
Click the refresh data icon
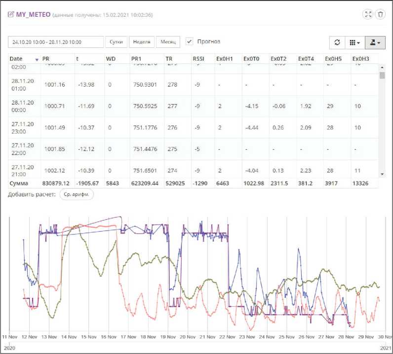[x=337, y=42]
